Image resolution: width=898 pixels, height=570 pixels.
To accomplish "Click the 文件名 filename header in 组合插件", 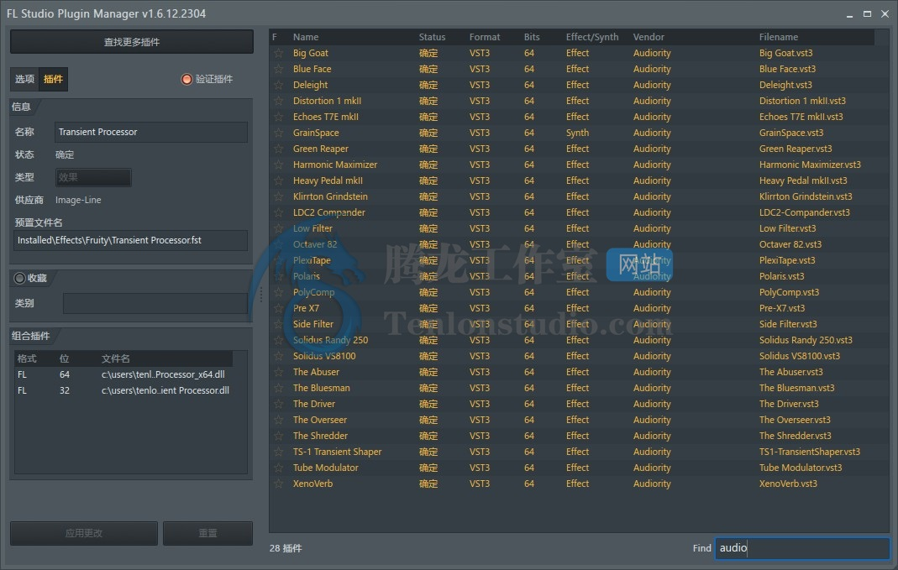I will coord(116,358).
